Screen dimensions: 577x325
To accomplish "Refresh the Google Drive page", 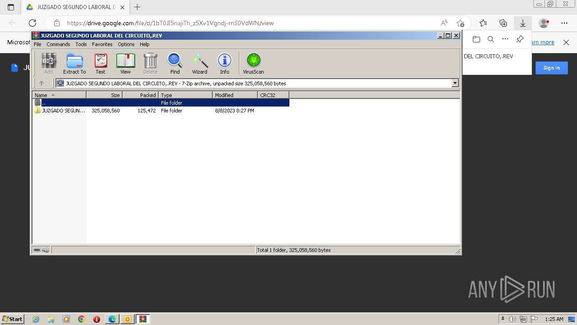I will [32, 23].
